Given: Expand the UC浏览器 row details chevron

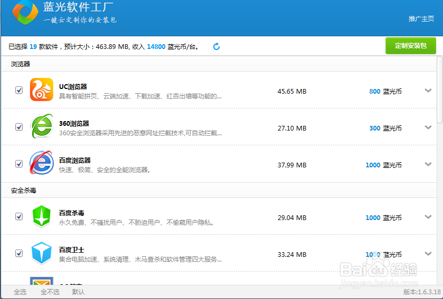Looking at the screenshot, I should (428, 91).
